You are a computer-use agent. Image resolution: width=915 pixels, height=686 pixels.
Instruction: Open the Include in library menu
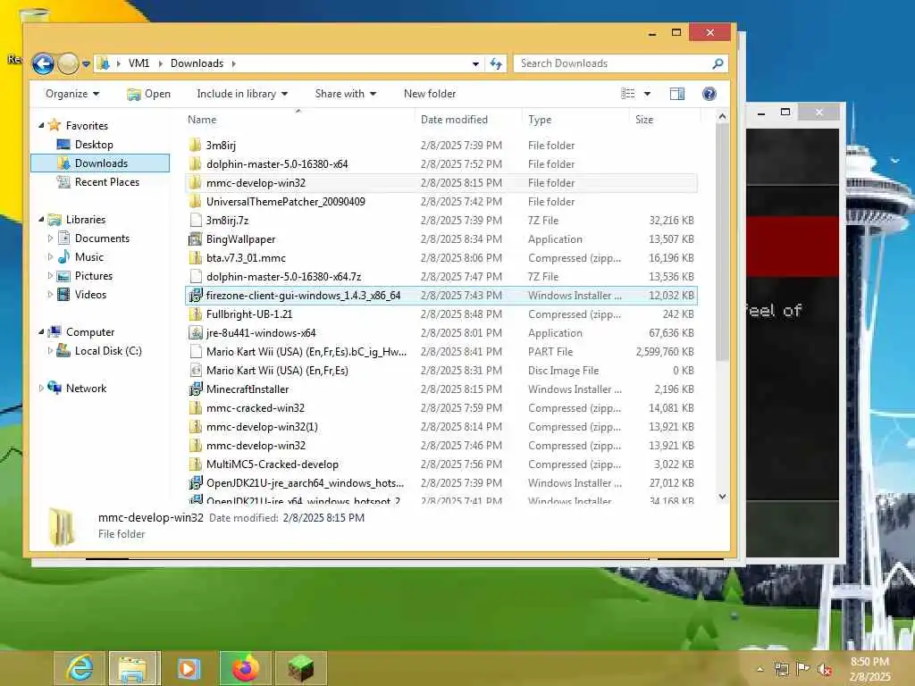pyautogui.click(x=242, y=94)
